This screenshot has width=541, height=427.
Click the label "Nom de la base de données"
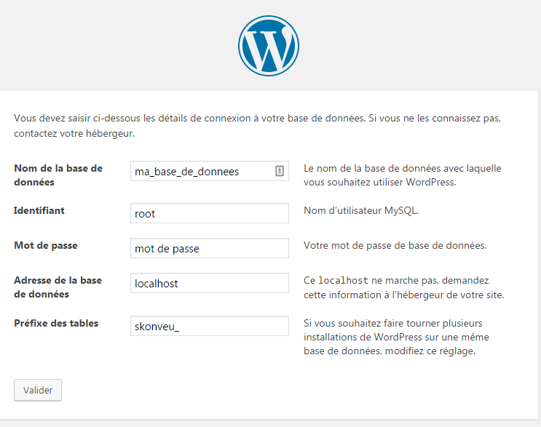click(58, 175)
